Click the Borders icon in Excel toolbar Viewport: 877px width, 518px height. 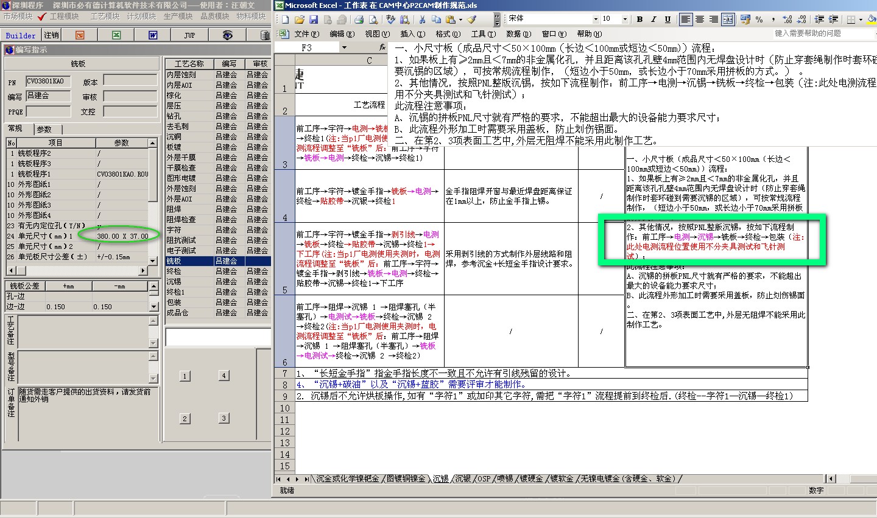tap(851, 19)
